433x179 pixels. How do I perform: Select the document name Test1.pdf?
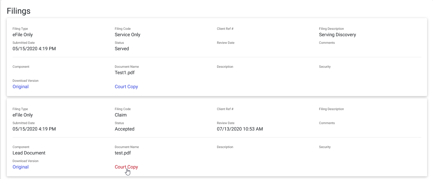tap(124, 72)
